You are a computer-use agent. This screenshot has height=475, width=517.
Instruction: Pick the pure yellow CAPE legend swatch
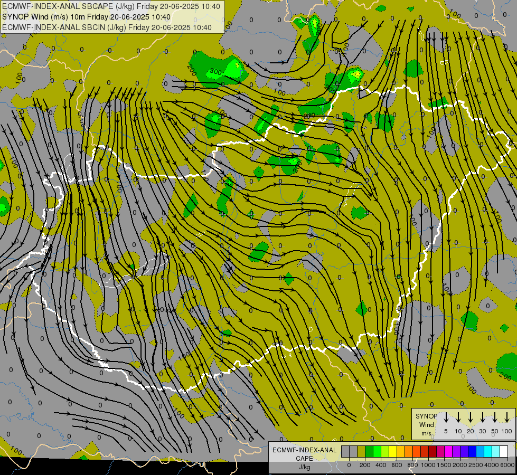(393, 451)
